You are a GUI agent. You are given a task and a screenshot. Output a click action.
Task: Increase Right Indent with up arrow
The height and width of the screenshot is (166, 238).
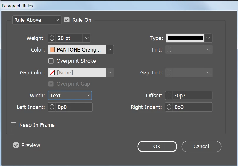(169, 105)
